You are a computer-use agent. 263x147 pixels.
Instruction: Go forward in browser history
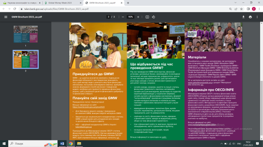(9, 9)
